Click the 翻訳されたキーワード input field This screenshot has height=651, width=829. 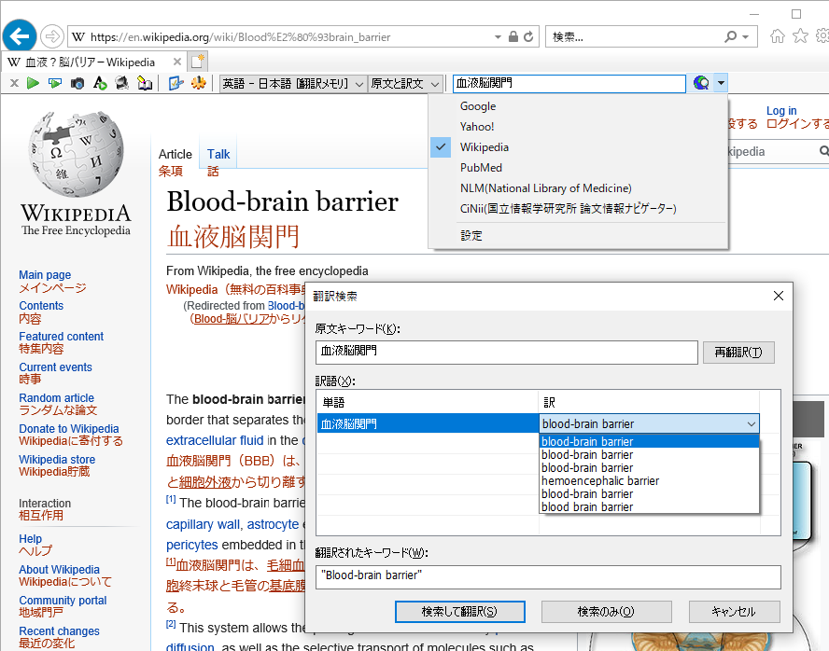pyautogui.click(x=548, y=576)
